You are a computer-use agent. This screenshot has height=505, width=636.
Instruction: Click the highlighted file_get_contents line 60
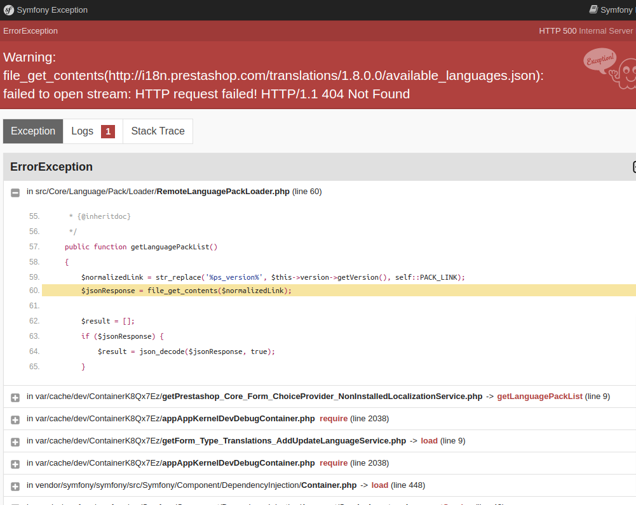pos(186,290)
